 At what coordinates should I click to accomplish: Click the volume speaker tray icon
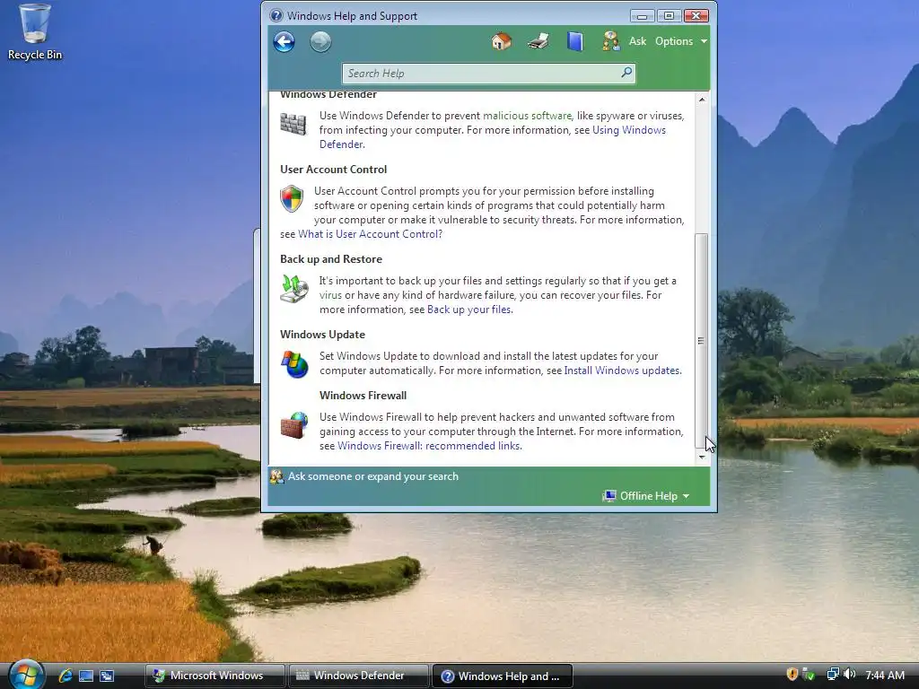850,675
